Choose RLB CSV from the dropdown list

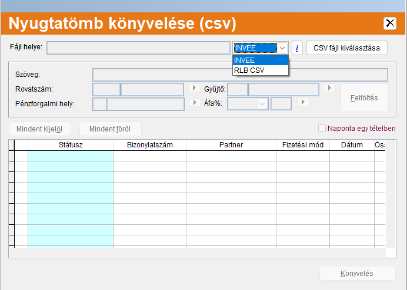[261, 70]
